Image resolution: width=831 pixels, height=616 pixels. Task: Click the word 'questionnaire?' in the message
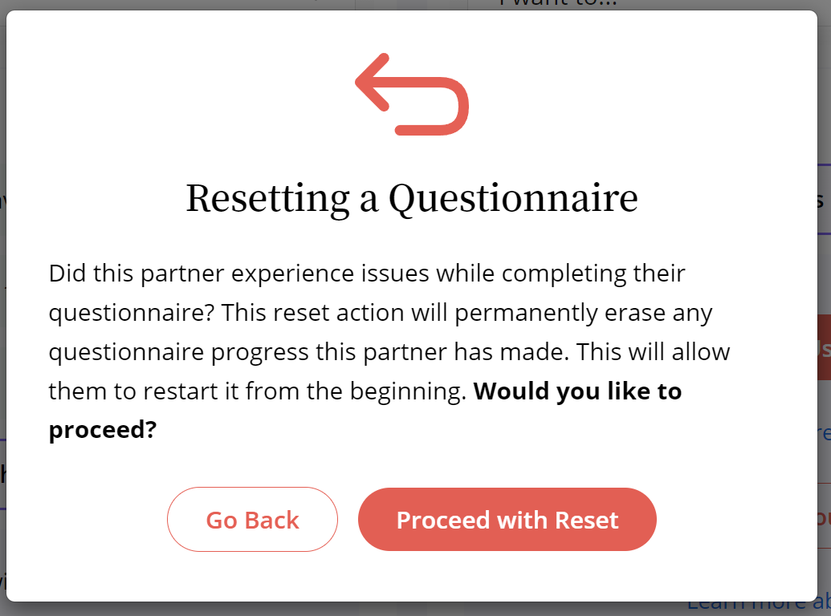[132, 314]
